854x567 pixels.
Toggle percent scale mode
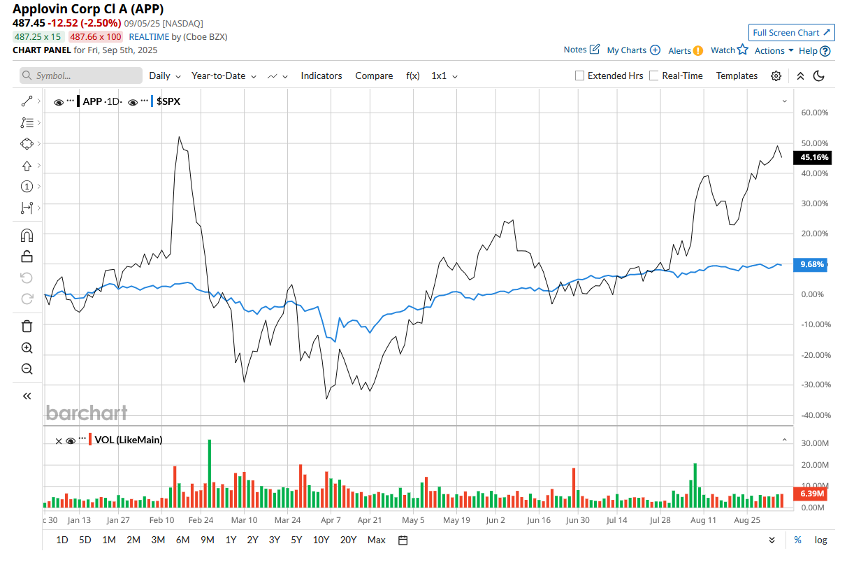(x=797, y=540)
